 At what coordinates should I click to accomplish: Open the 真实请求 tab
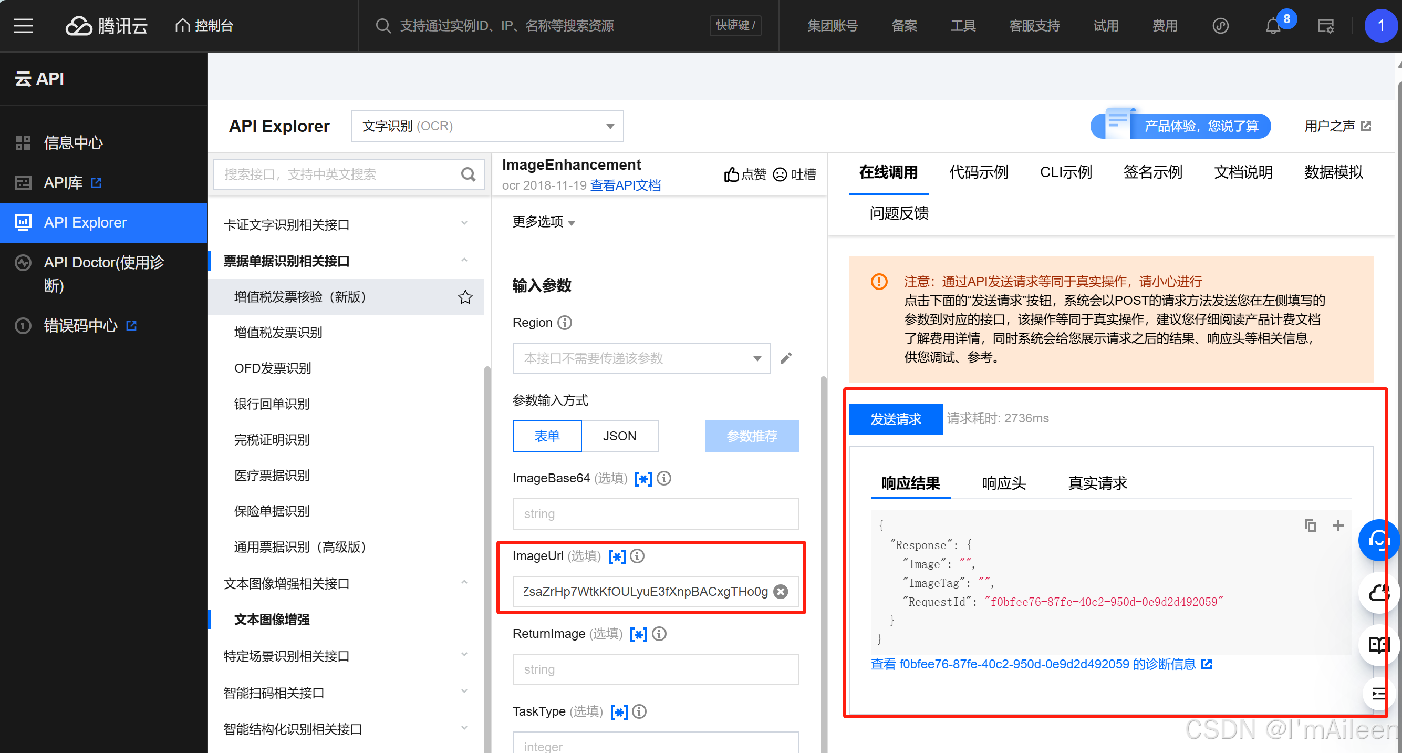[x=1097, y=483]
